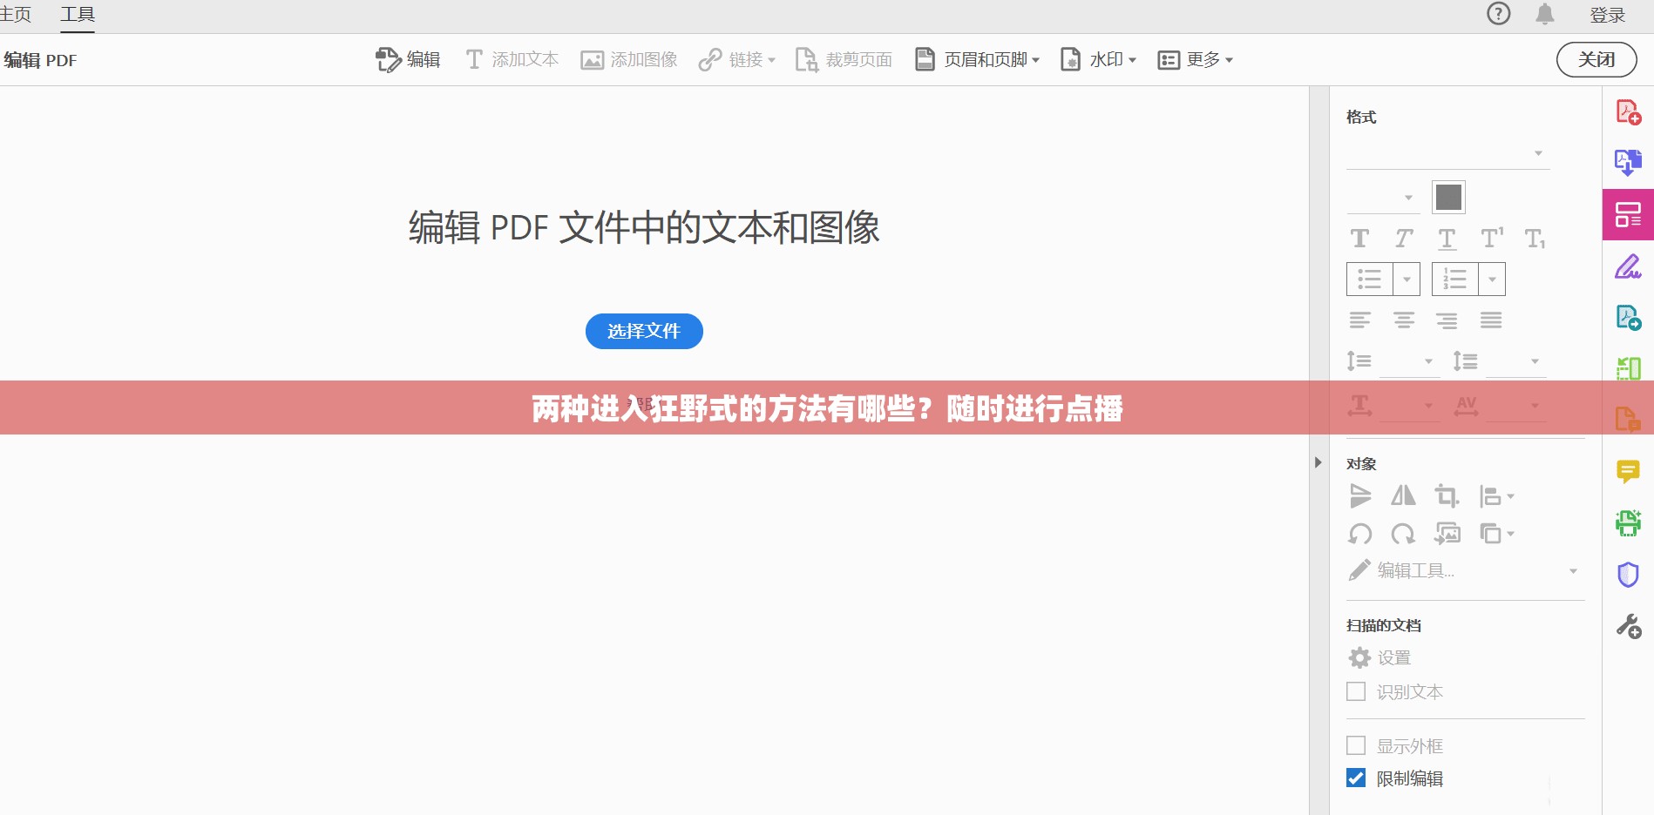Open the Protect shield sidebar tool
The image size is (1654, 815).
click(x=1628, y=575)
